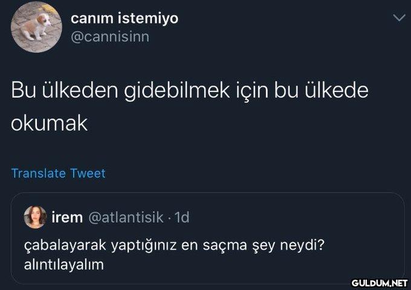Viewport: 411px width, 290px height.
Task: Click the GULDUM.NET watermark
Action: pyautogui.click(x=380, y=282)
